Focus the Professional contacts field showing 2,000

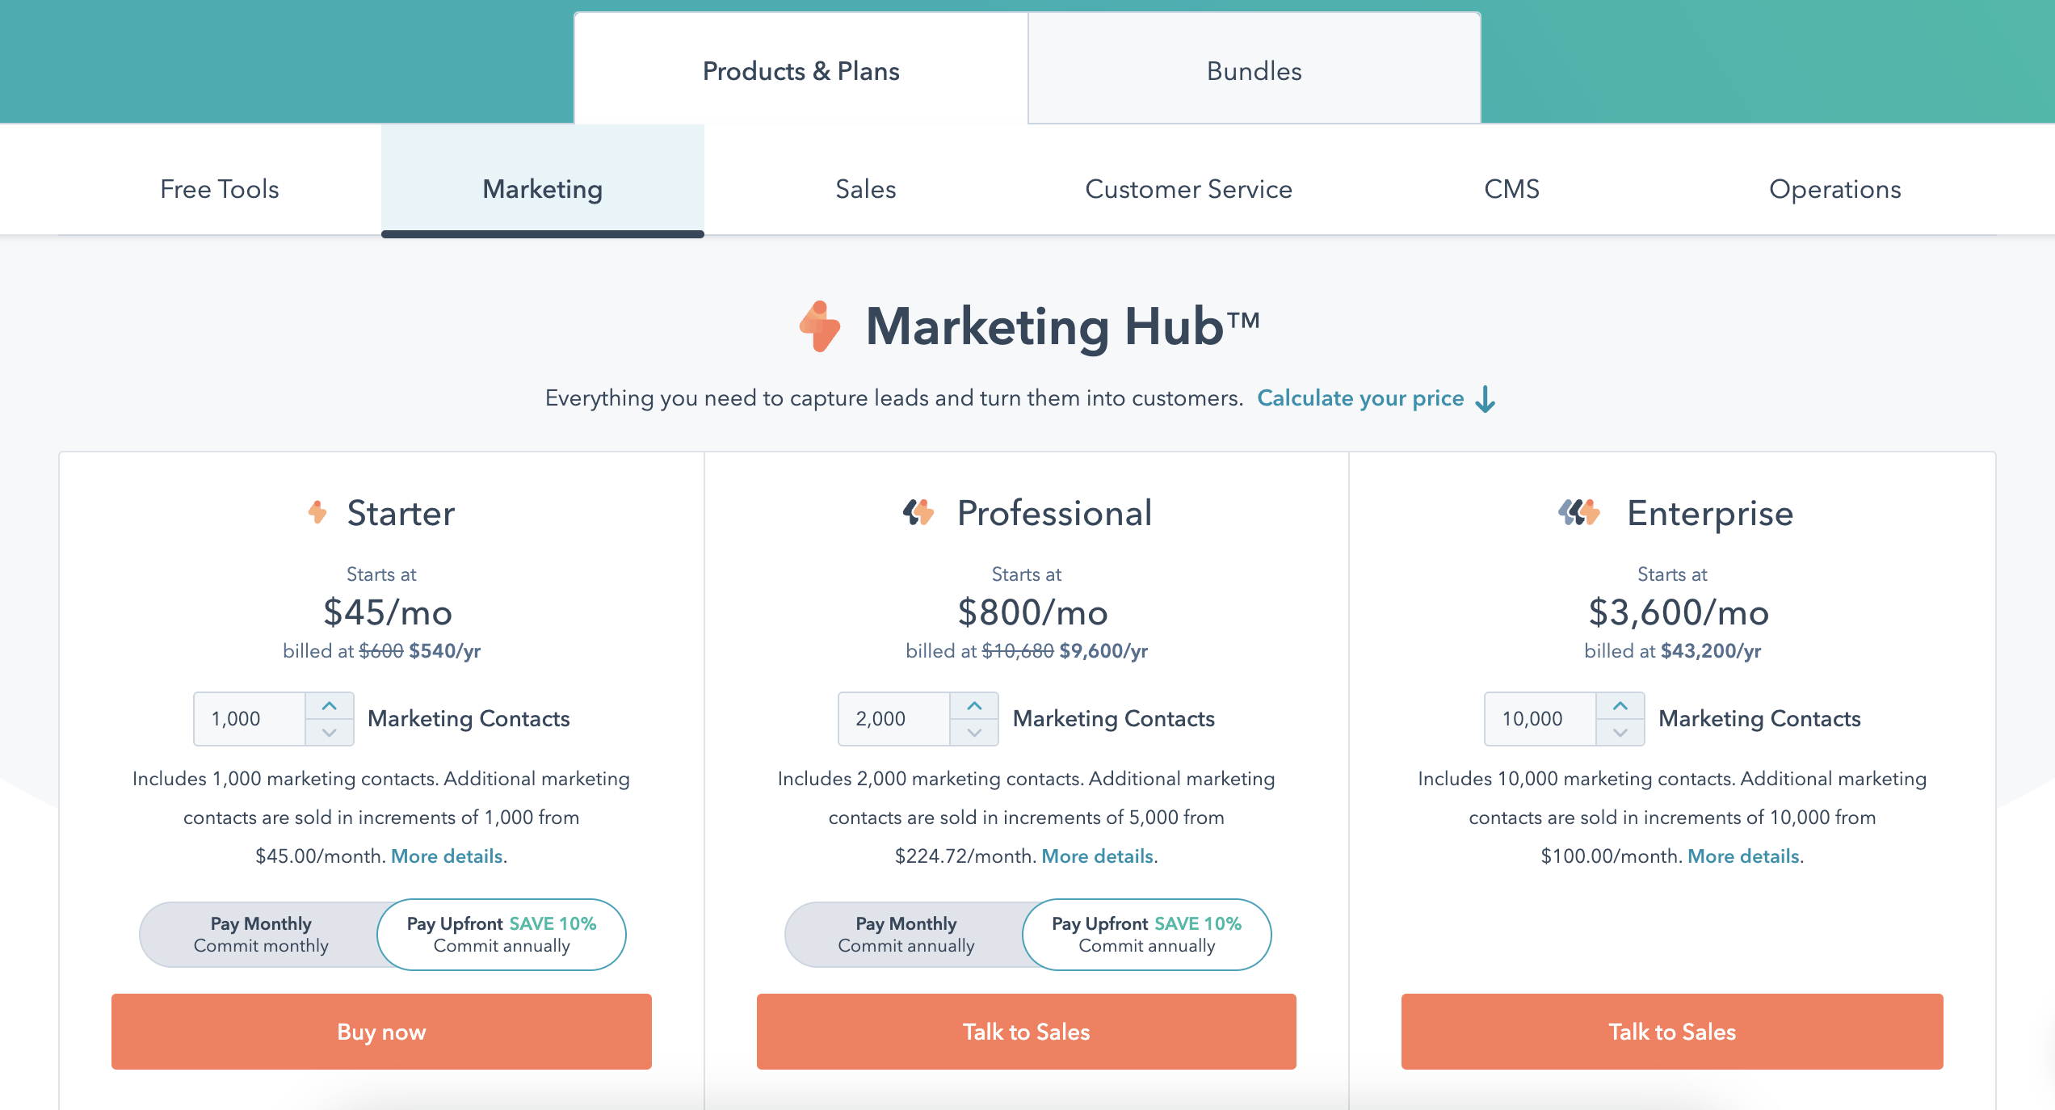click(894, 719)
